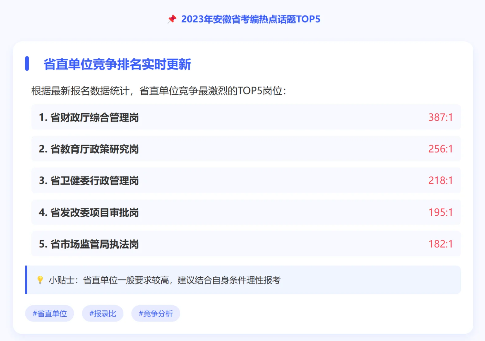Select row 3. 省卫健委行政管理岗
485x341 pixels.
[246, 180]
